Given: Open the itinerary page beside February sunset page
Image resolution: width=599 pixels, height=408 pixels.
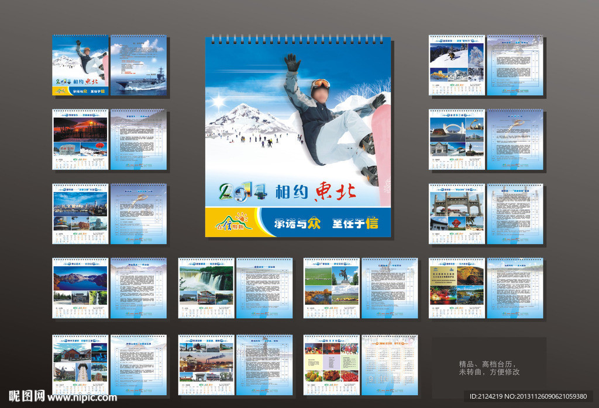Looking at the screenshot, I should click(139, 140).
